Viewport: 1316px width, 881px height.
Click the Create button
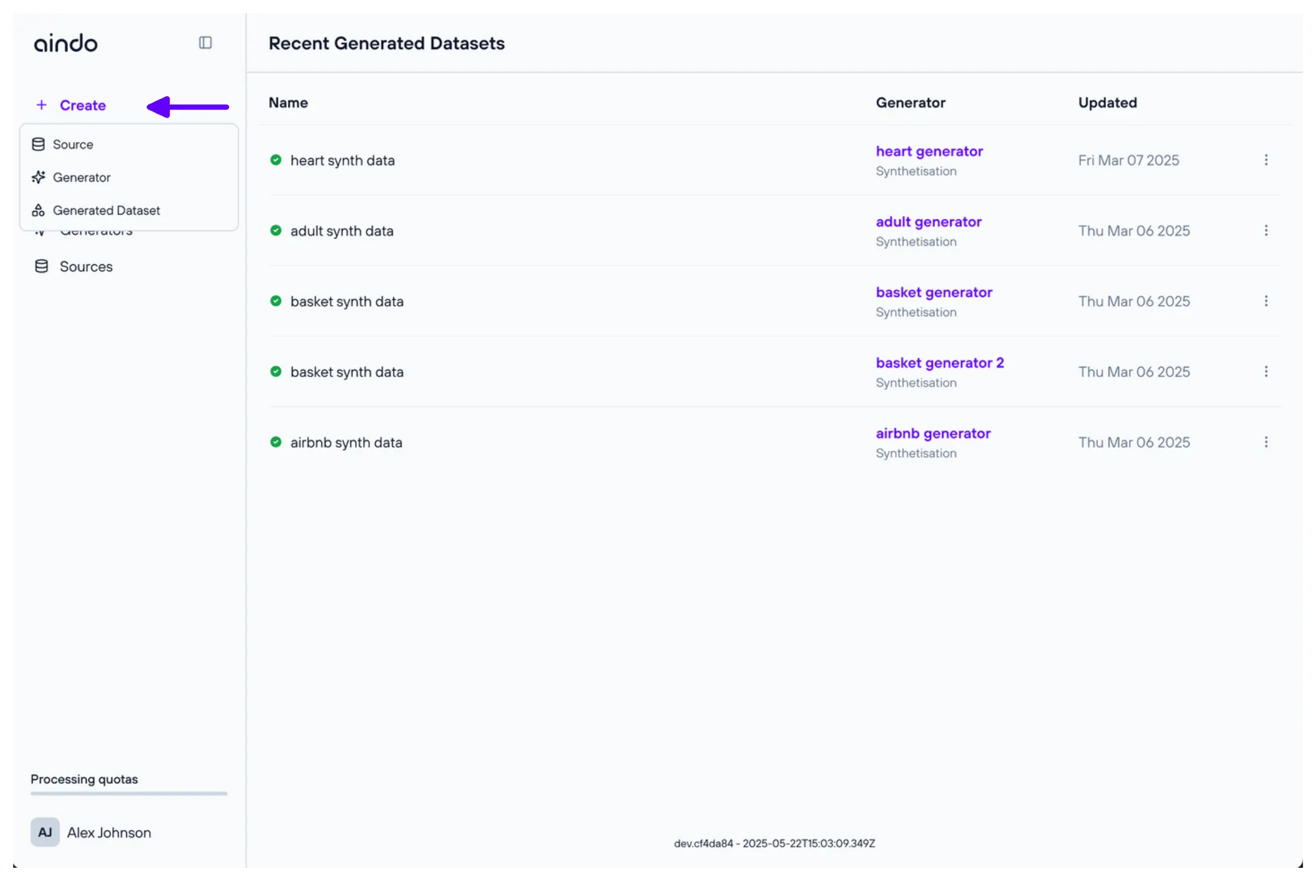click(x=83, y=106)
